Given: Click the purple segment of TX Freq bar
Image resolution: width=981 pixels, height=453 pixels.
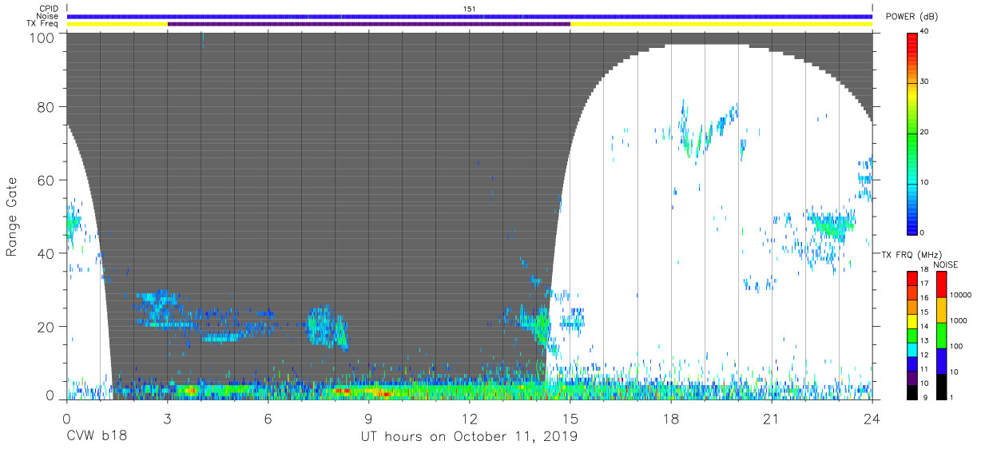Looking at the screenshot, I should pyautogui.click(x=369, y=24).
